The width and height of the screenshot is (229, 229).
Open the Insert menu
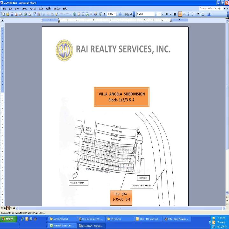point(24,9)
